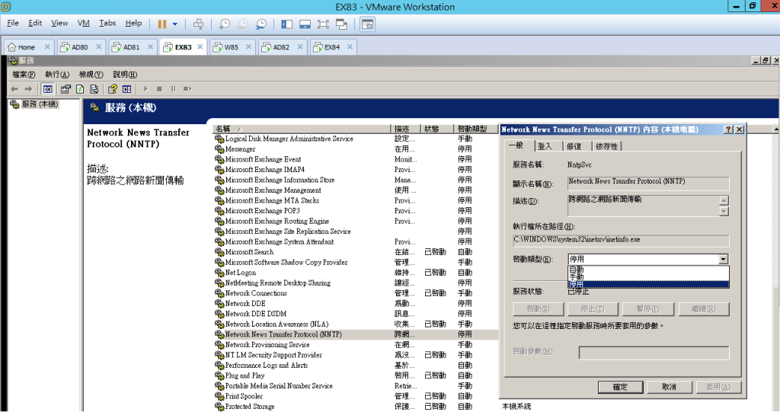Open the snapshot manager icon

point(261,24)
